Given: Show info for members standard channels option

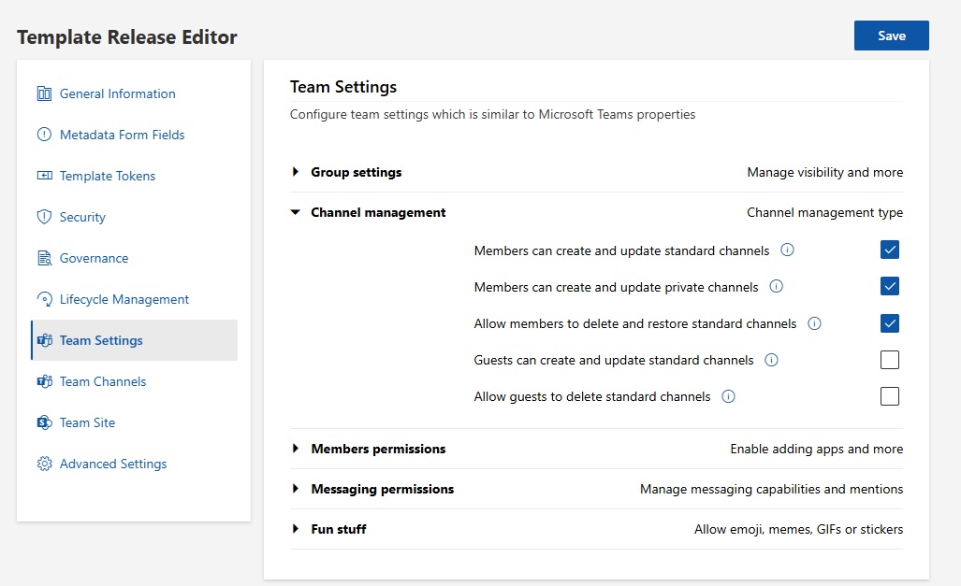Looking at the screenshot, I should point(787,250).
